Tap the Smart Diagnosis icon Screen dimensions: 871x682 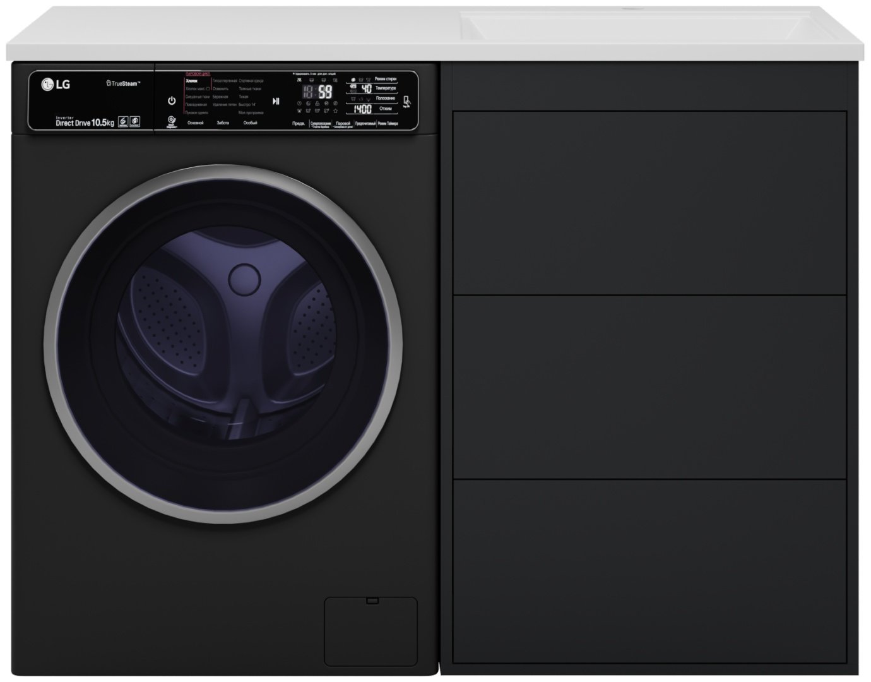pos(171,121)
